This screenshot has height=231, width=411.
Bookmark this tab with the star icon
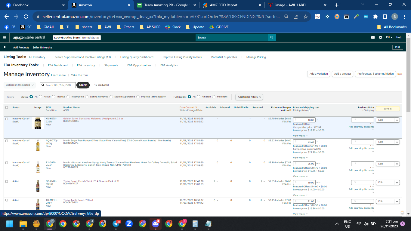click(306, 17)
